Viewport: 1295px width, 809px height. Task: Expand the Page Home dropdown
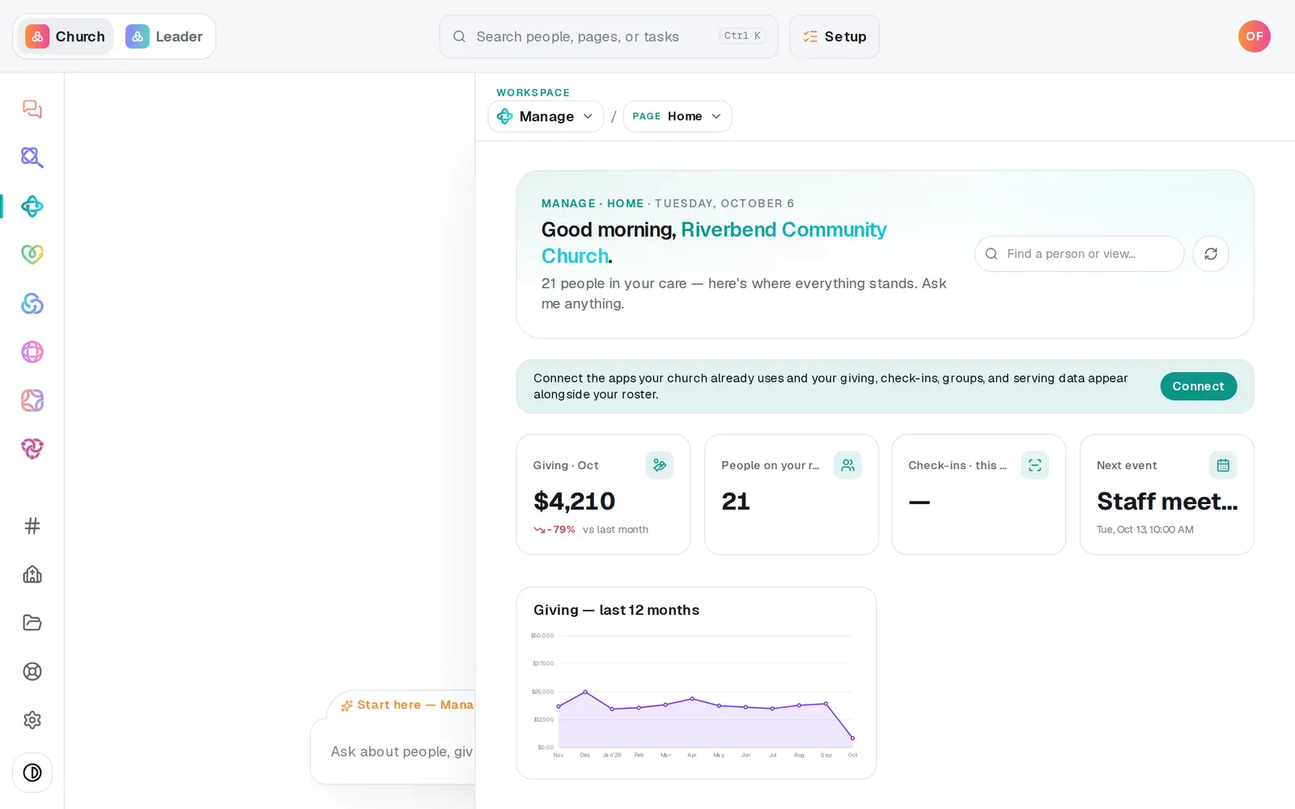pyautogui.click(x=677, y=116)
